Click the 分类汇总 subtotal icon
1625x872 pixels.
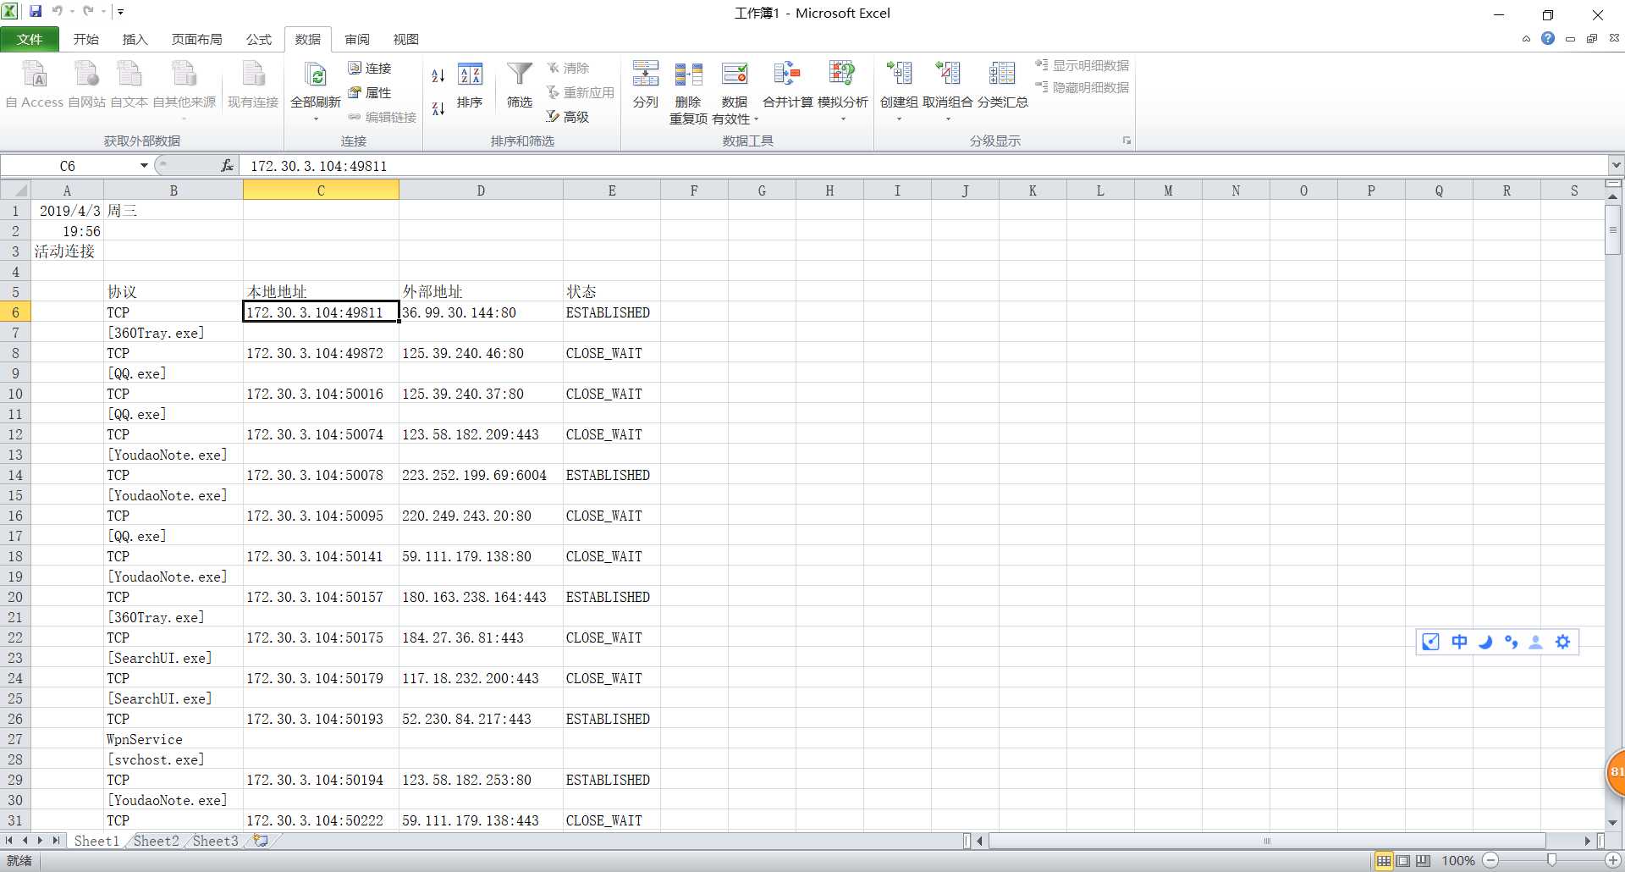1002,75
